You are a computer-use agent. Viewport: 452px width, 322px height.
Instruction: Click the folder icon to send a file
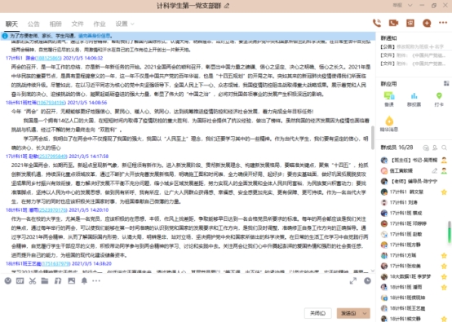(45, 280)
